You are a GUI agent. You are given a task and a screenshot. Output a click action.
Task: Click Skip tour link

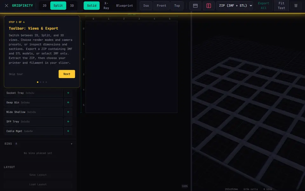[16, 74]
